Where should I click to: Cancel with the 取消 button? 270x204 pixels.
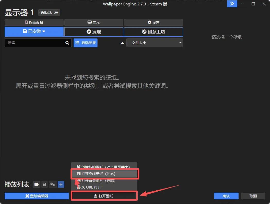tap(253, 196)
